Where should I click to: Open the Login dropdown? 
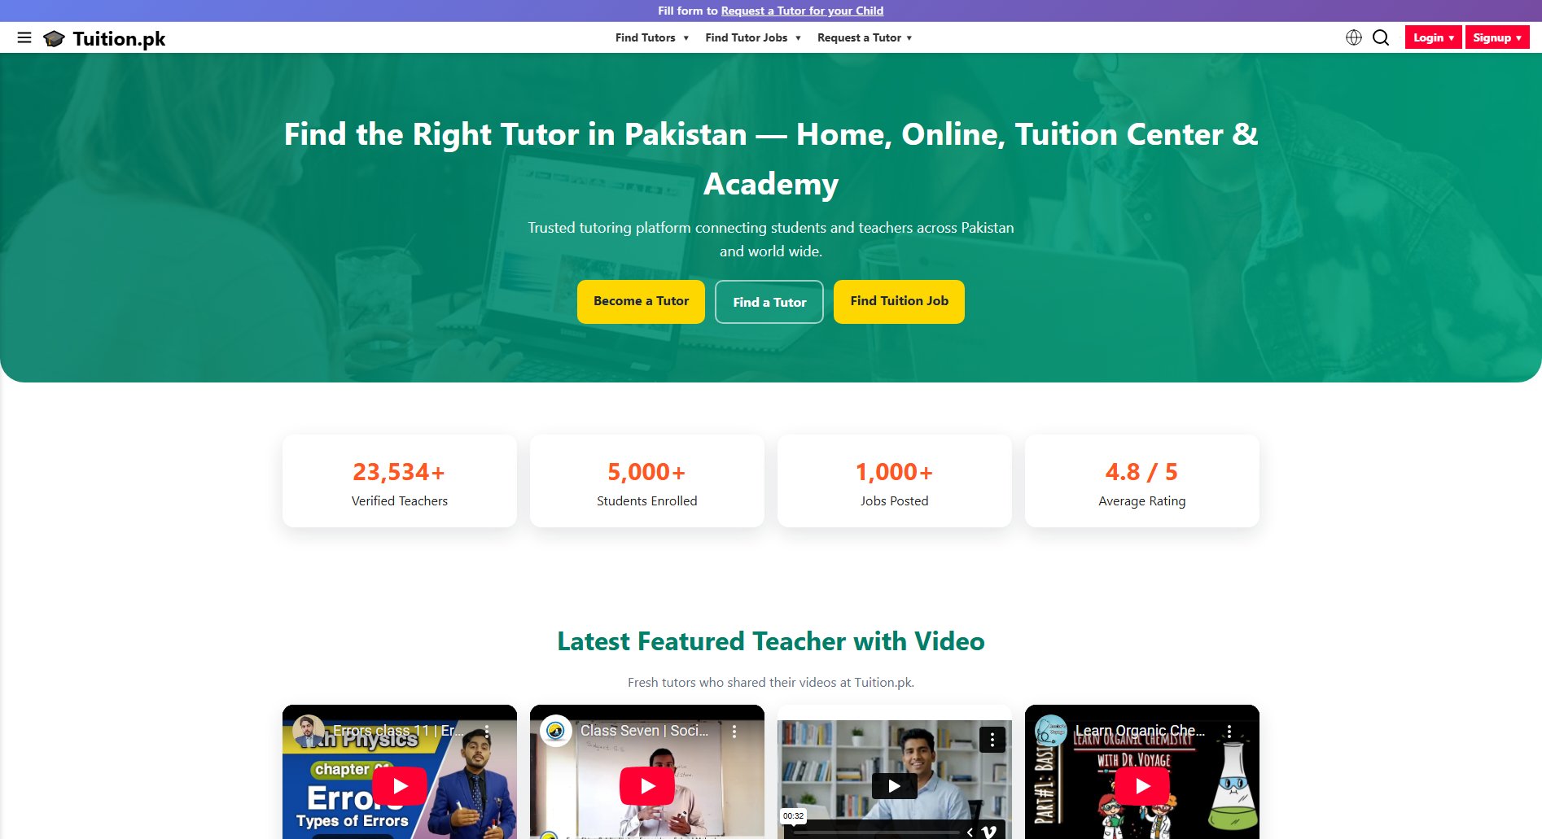[x=1433, y=37]
